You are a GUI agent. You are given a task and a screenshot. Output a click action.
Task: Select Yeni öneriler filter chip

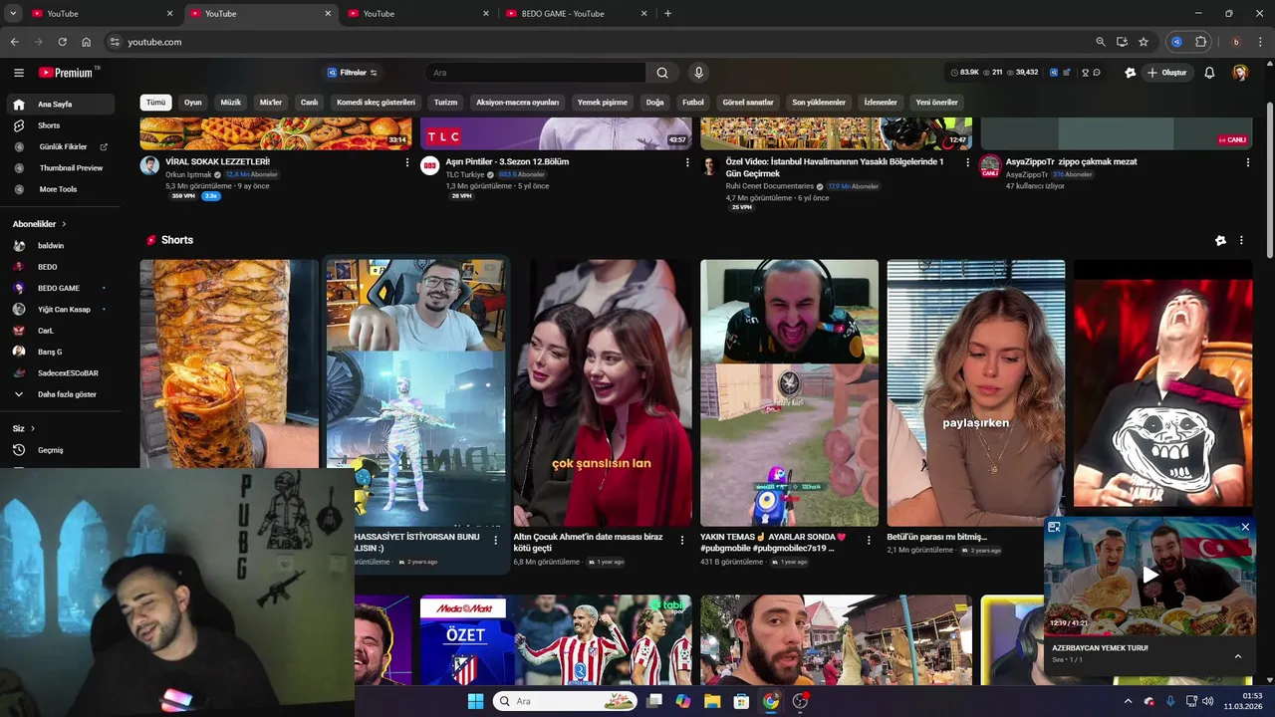(937, 103)
